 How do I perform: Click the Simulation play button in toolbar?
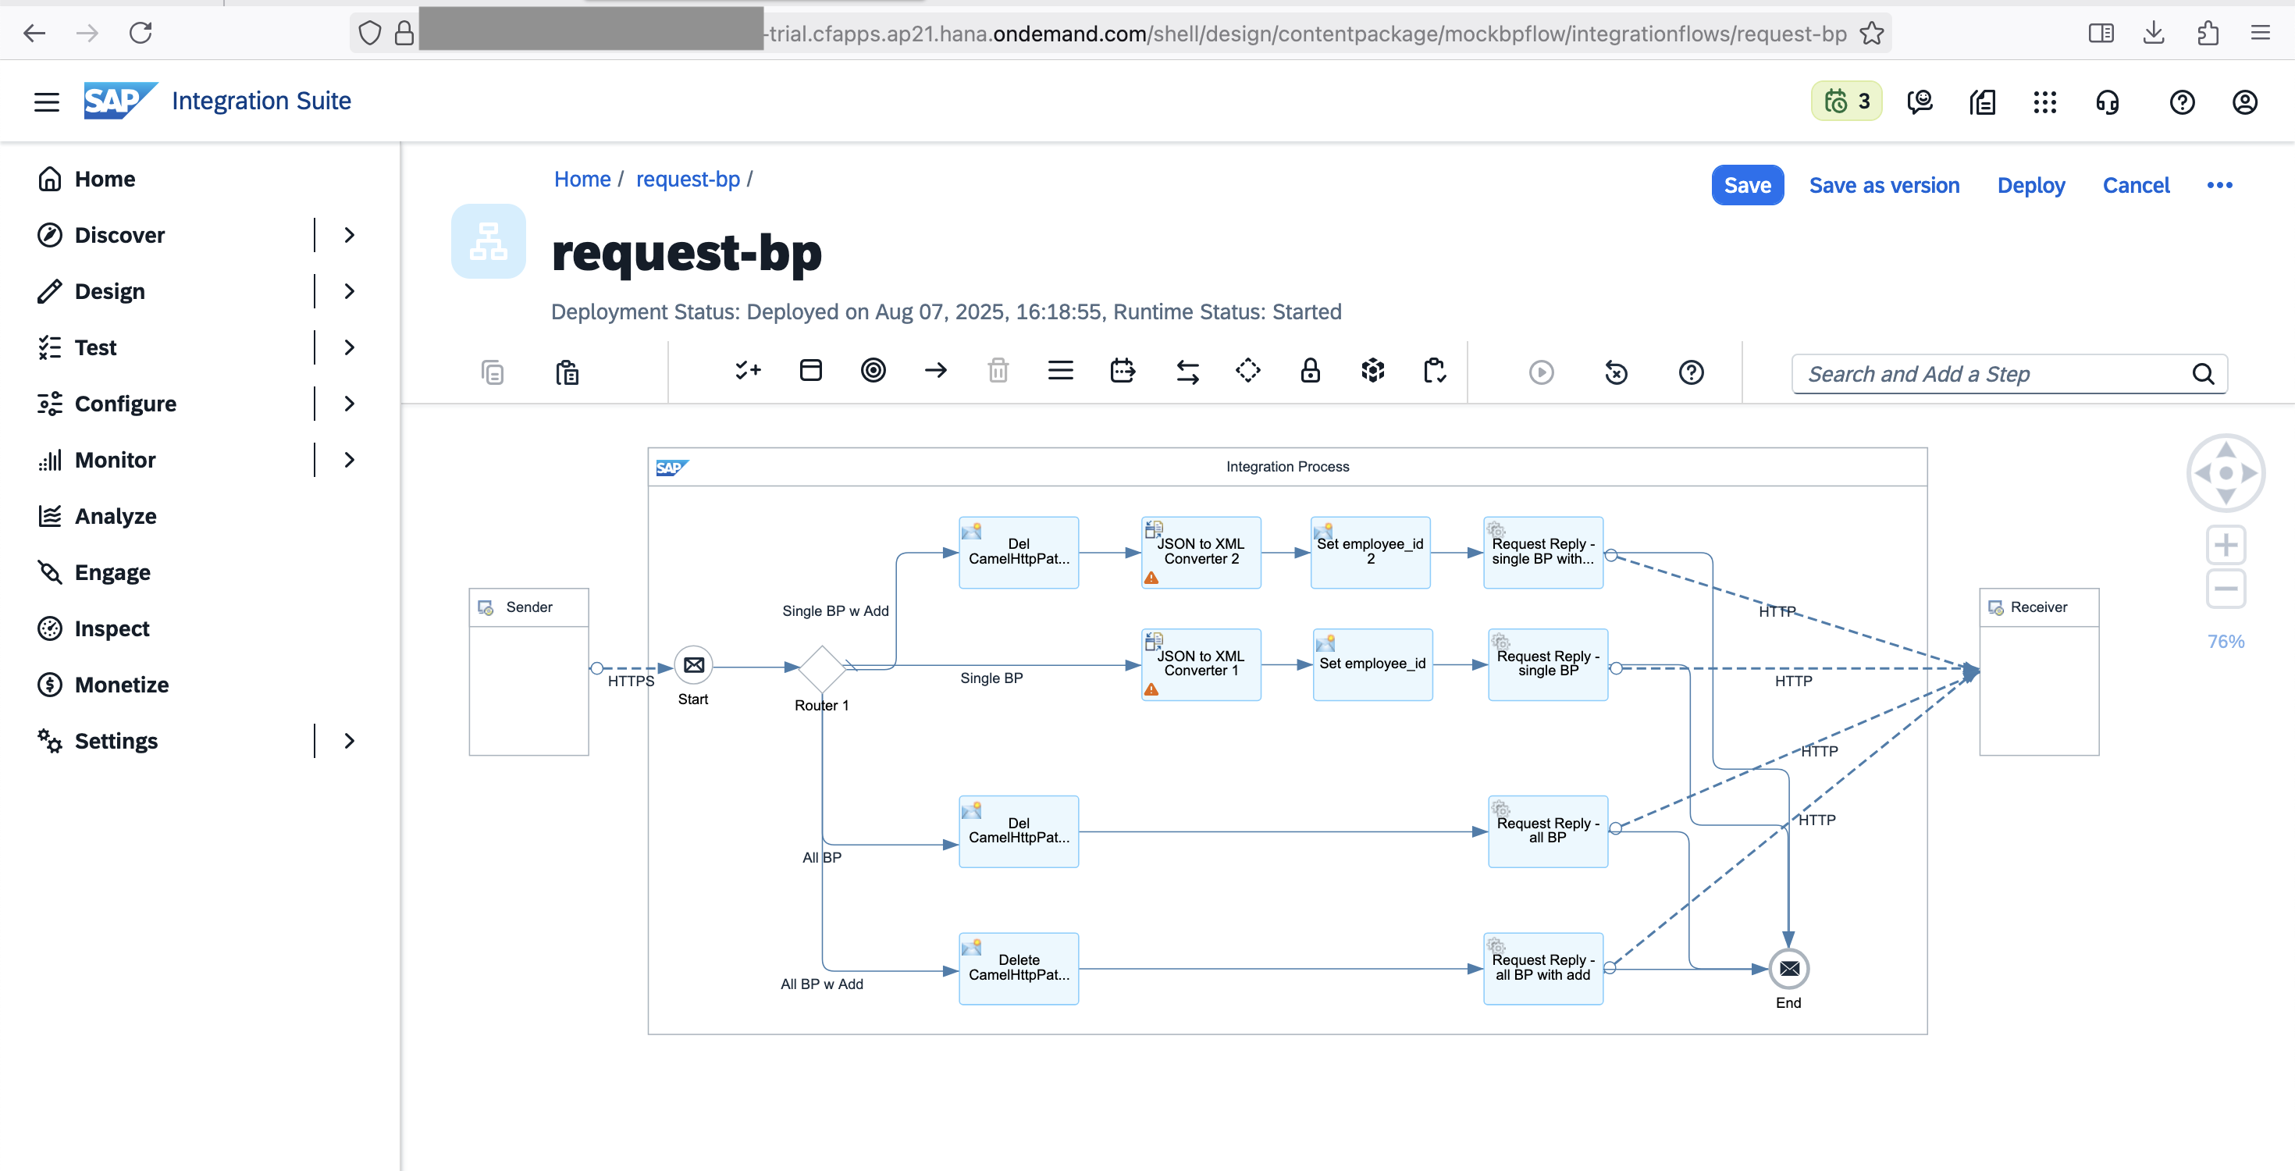[1541, 372]
